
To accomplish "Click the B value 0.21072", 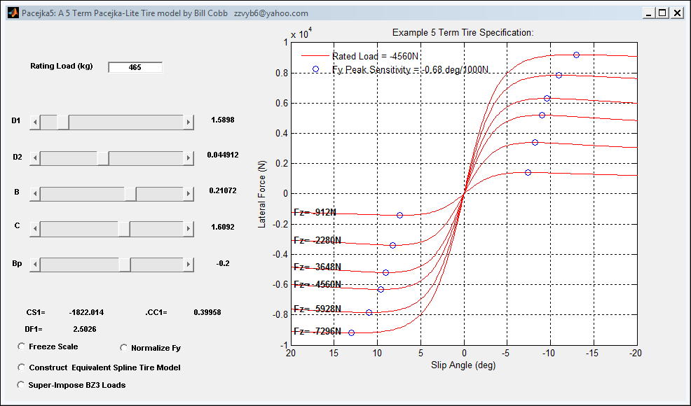I will [x=223, y=190].
